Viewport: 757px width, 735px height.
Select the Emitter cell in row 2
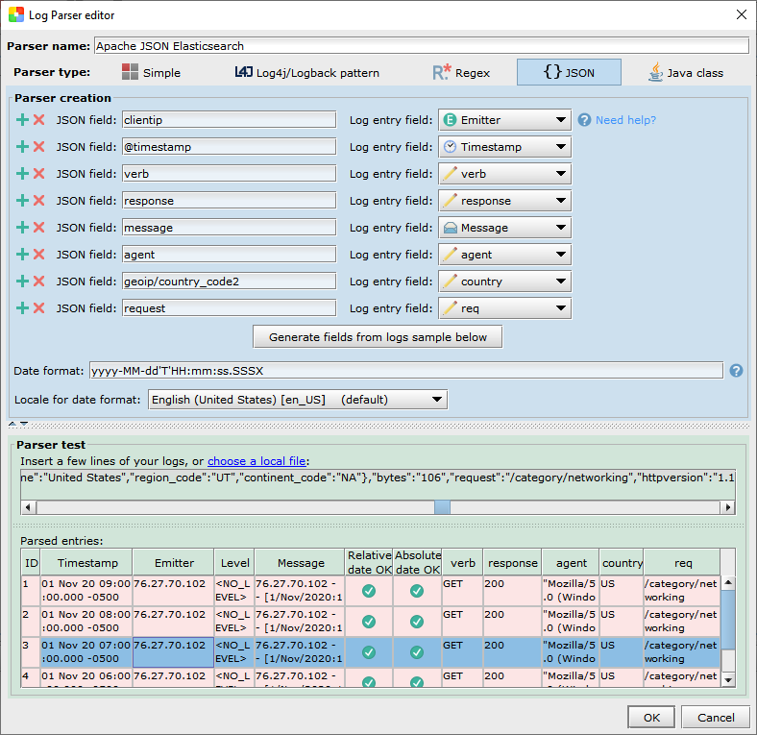(173, 622)
